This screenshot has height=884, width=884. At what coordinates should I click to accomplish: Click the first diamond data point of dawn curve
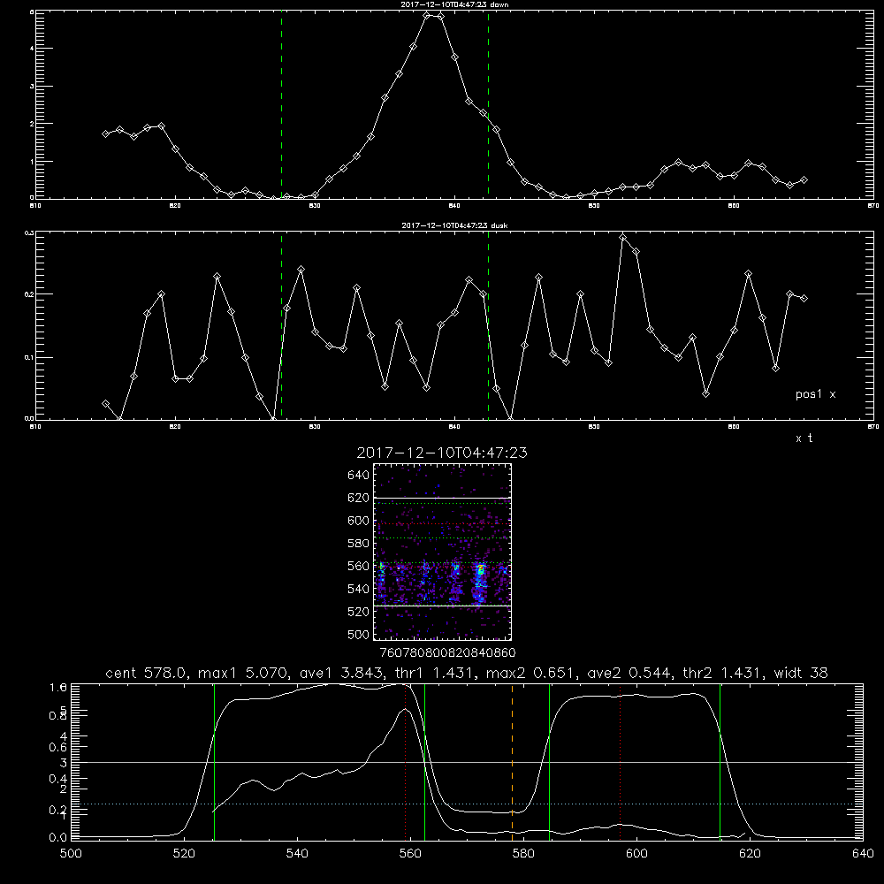click(x=105, y=133)
